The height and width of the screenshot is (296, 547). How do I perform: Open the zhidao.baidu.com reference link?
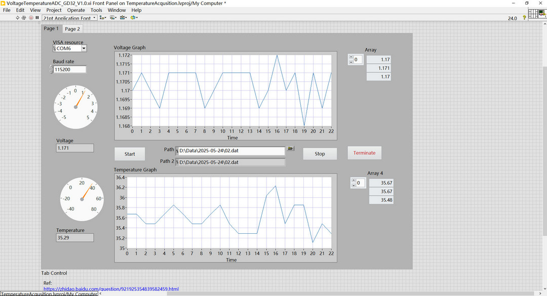tap(111, 289)
